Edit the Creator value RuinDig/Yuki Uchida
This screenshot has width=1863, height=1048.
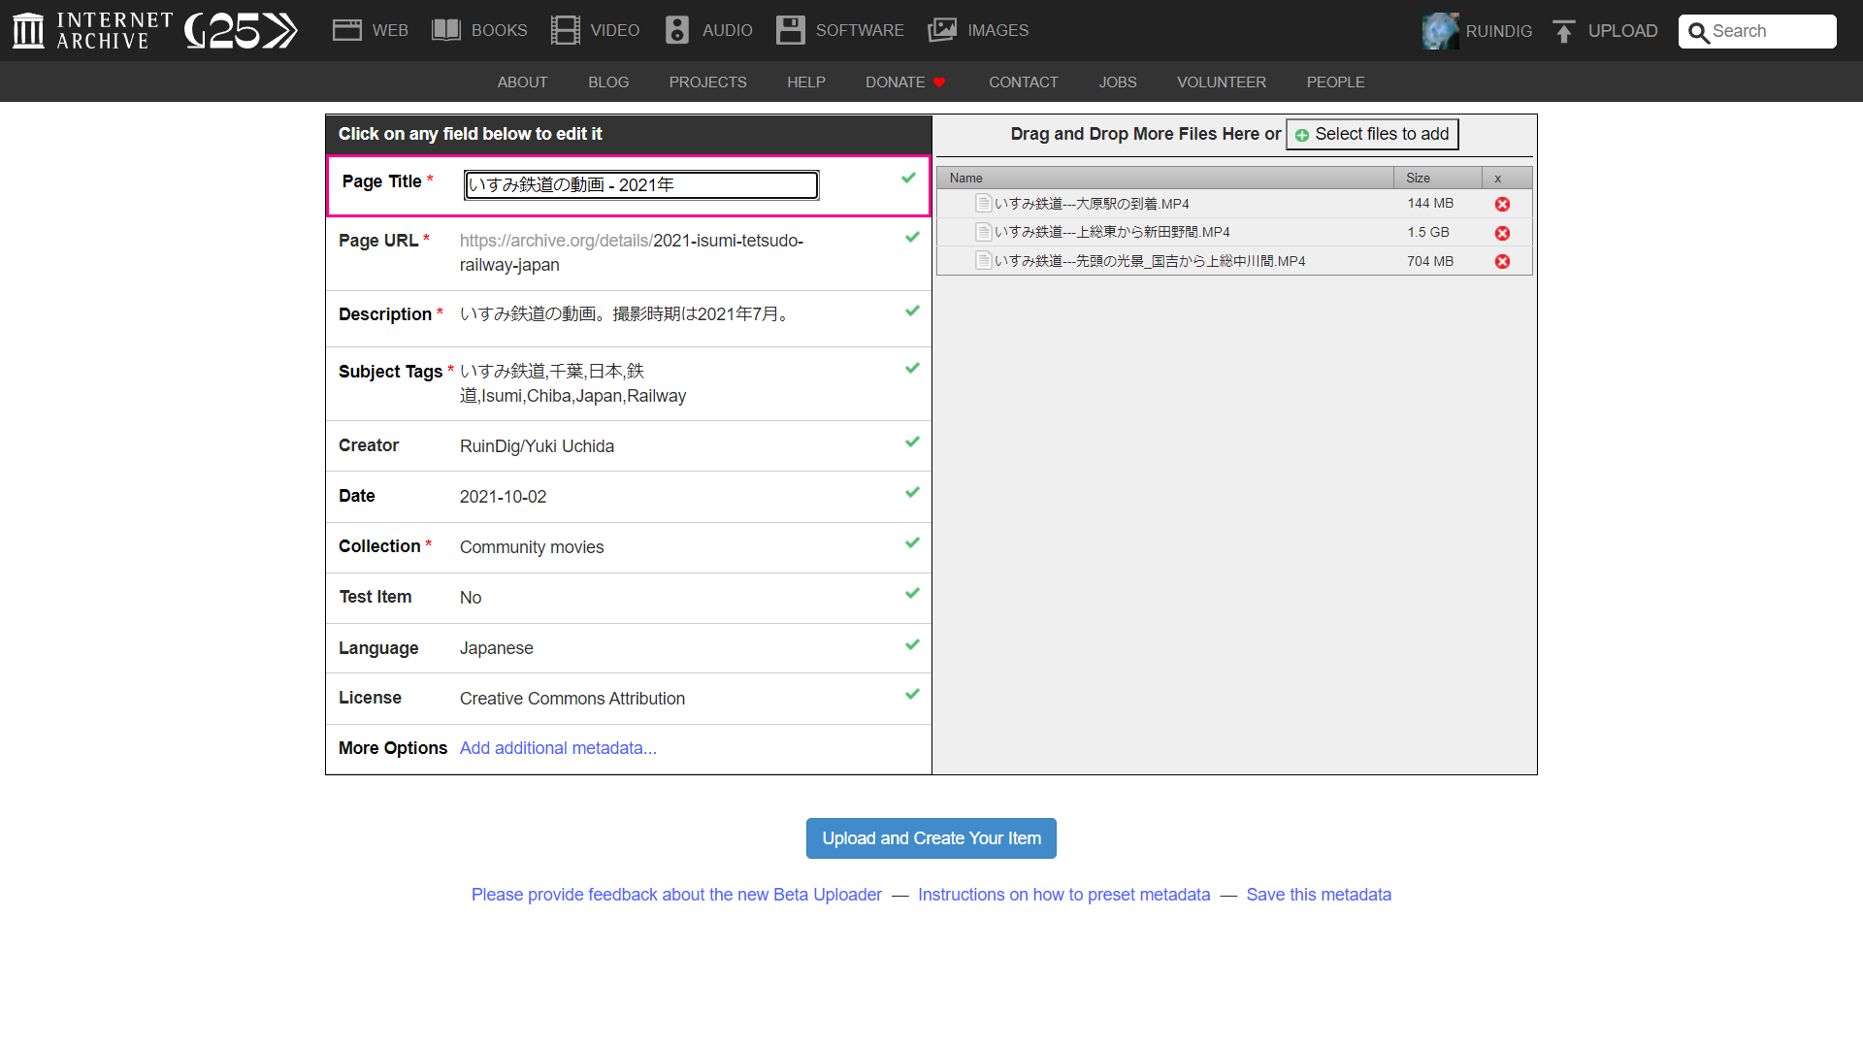coord(537,446)
